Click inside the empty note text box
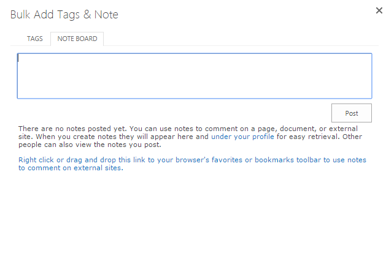Screen dimensions: 386x256 coord(194,76)
